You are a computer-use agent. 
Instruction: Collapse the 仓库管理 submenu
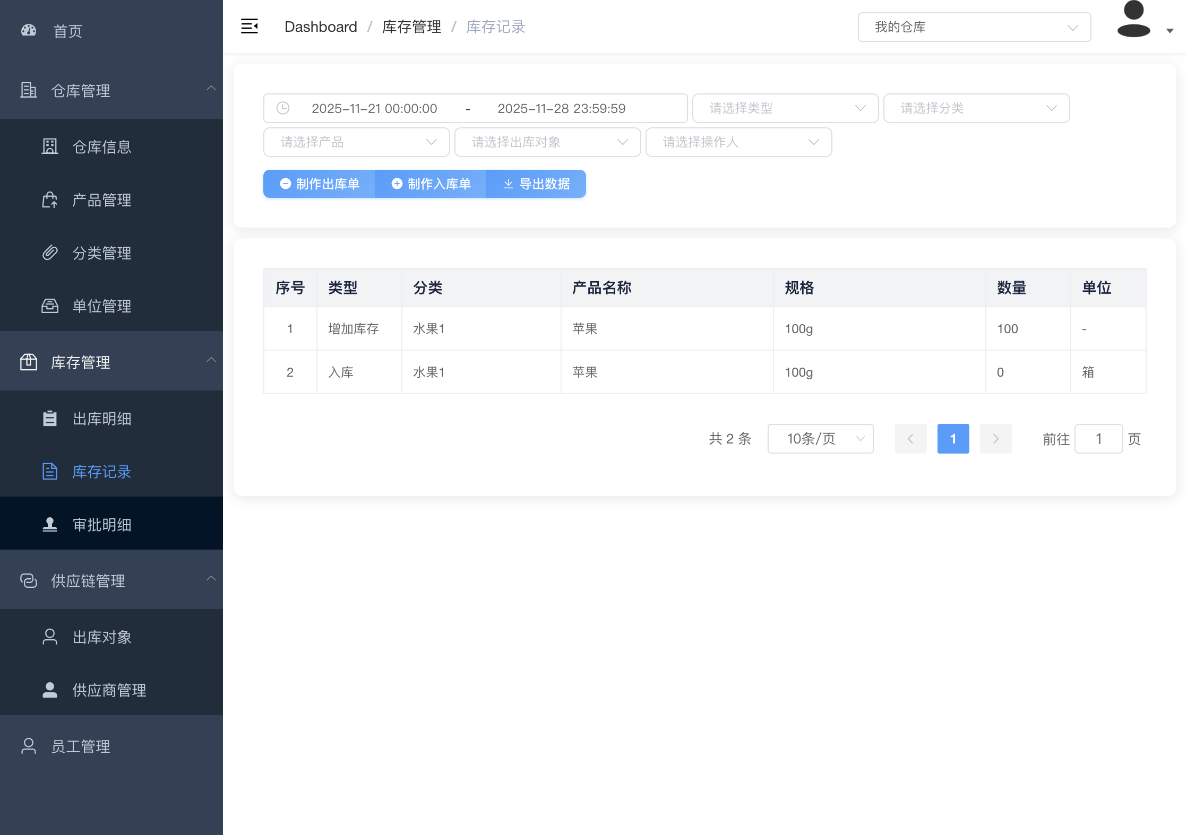[x=211, y=89]
